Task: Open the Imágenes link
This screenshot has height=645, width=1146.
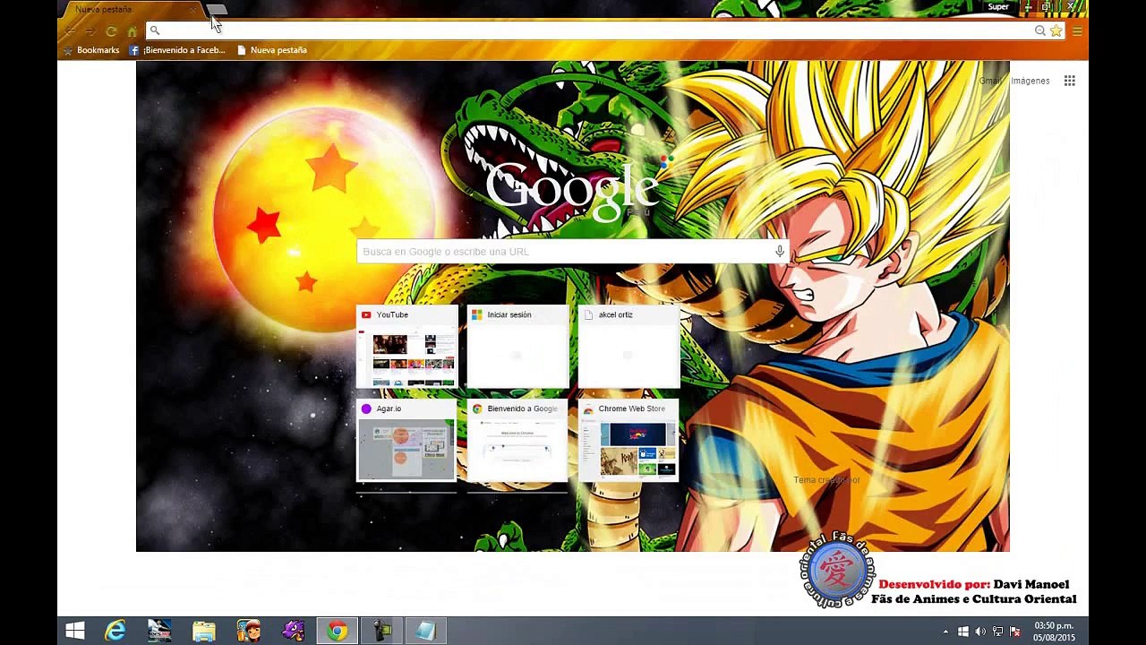Action: click(x=1031, y=81)
